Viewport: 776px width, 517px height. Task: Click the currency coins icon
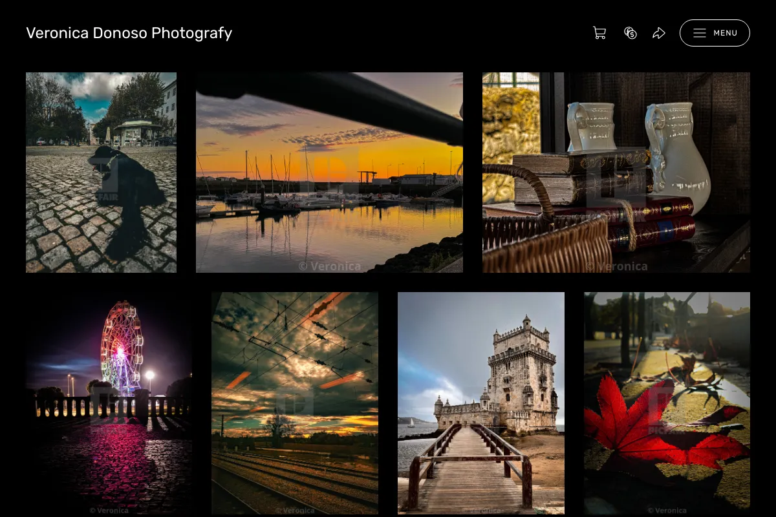pos(630,33)
